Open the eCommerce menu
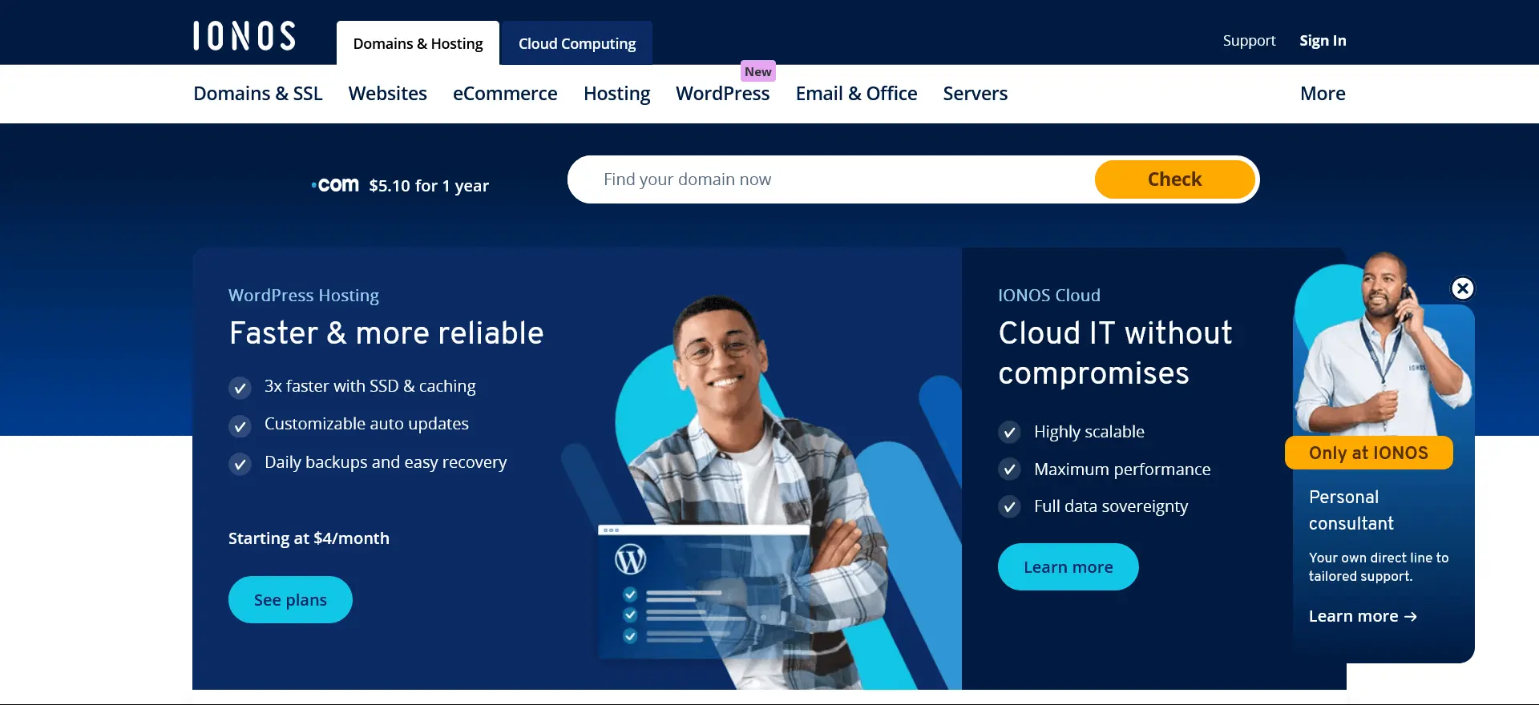 point(505,94)
